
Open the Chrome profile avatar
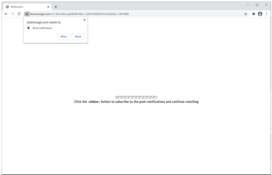click(x=260, y=14)
